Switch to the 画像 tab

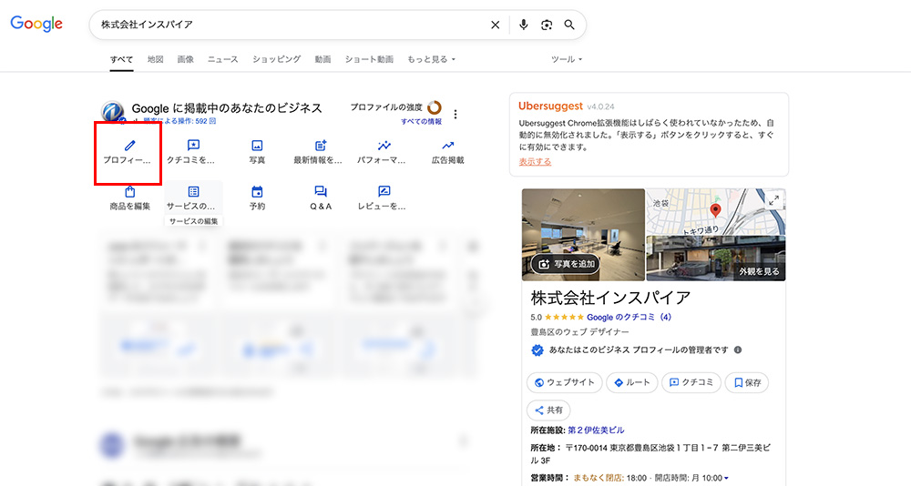pyautogui.click(x=185, y=59)
